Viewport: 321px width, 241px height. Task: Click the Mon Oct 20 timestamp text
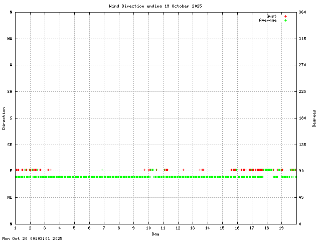point(32,238)
